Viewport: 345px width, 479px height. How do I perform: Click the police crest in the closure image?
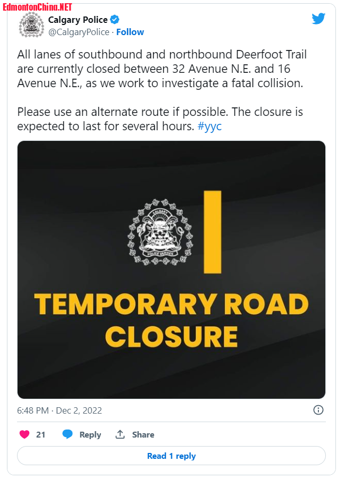[x=161, y=232]
